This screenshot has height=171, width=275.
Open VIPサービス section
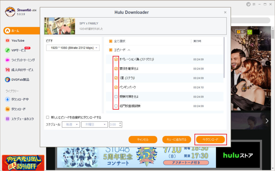[x=19, y=50]
